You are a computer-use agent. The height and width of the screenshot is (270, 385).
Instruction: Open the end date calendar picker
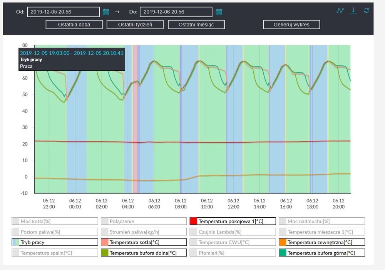219,12
